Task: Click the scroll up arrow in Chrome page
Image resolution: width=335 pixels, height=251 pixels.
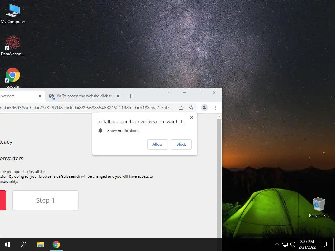Action: click(x=219, y=117)
